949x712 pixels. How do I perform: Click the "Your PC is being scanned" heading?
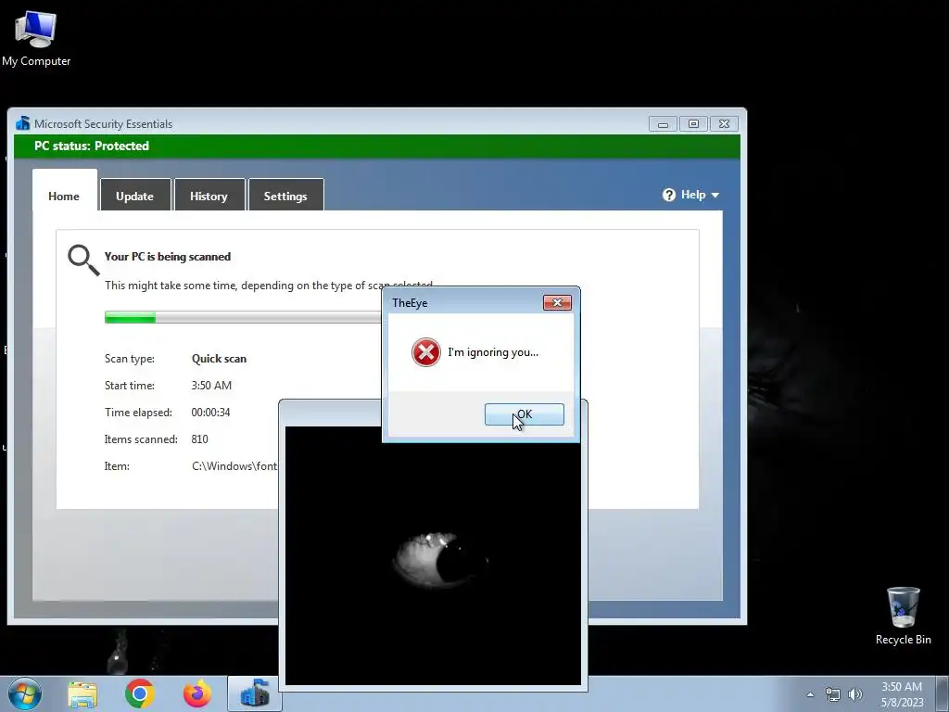(x=168, y=257)
